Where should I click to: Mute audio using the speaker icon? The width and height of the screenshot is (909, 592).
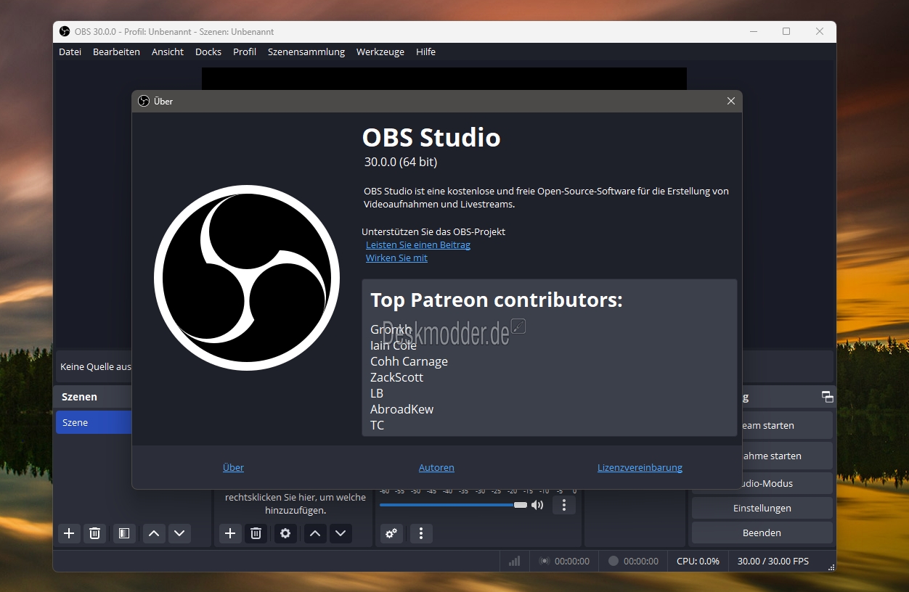coord(537,505)
